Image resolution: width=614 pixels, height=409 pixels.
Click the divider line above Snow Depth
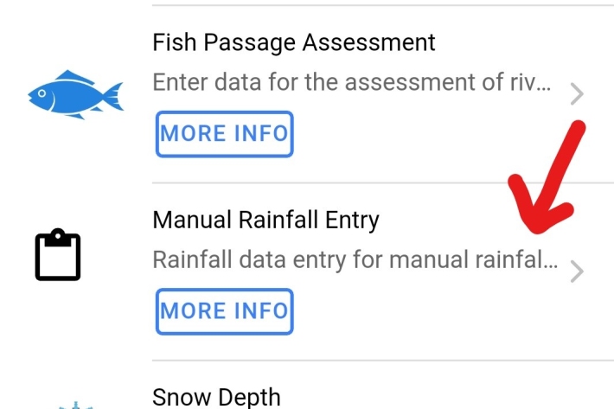coord(382,361)
